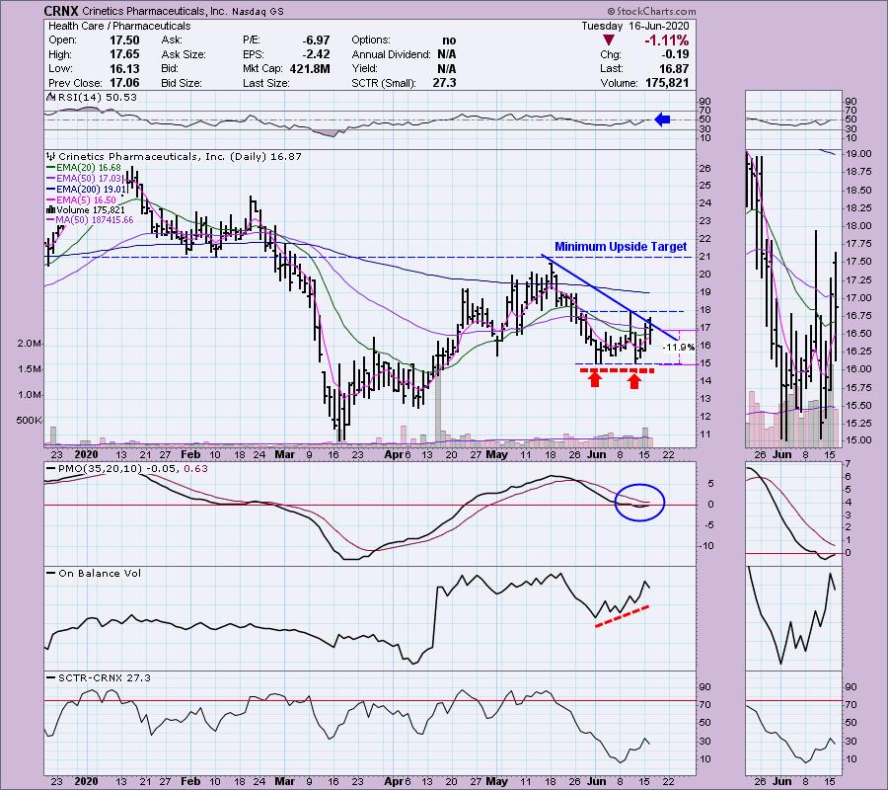Click the Nasdaq GS exchange label
Screen dimensions: 888x790
(258, 11)
